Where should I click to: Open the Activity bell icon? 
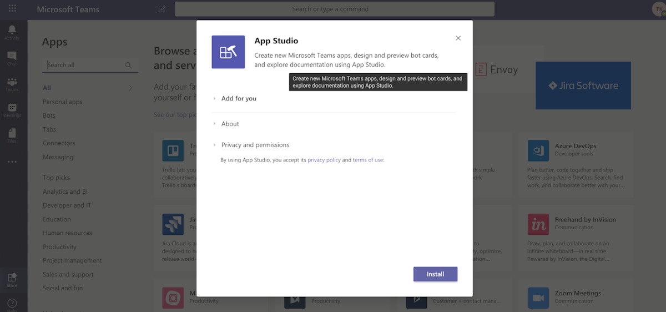tap(12, 31)
